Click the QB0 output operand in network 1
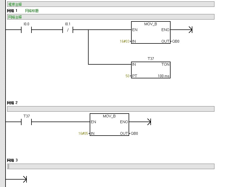The width and height of the screenshot is (239, 187). (176, 42)
